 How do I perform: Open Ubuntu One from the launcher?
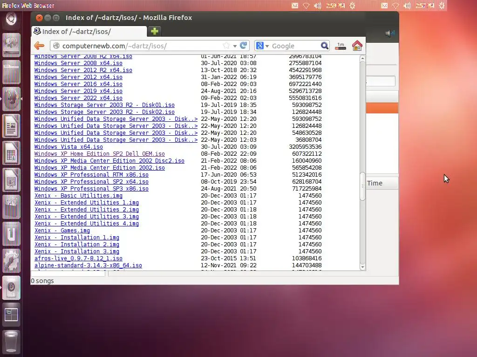tap(11, 234)
